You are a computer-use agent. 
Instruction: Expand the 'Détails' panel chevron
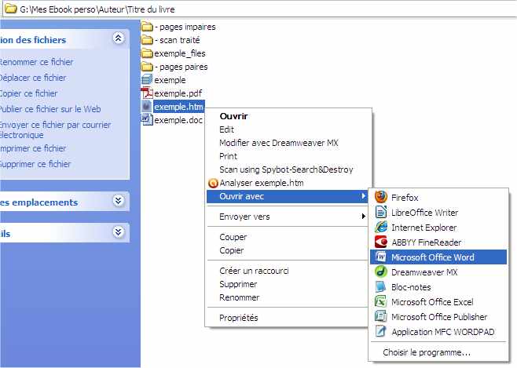pyautogui.click(x=119, y=232)
